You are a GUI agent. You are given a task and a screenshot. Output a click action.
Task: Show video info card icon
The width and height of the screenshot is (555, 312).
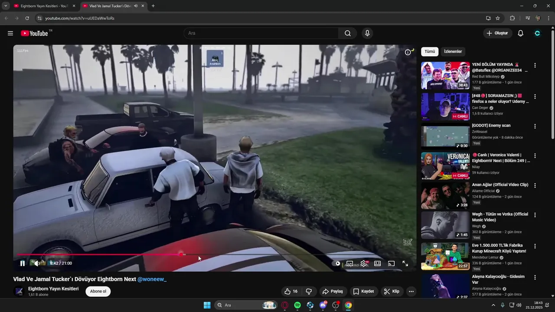(x=408, y=52)
